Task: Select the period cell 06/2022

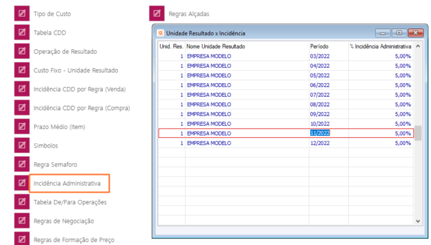Action: [x=319, y=85]
